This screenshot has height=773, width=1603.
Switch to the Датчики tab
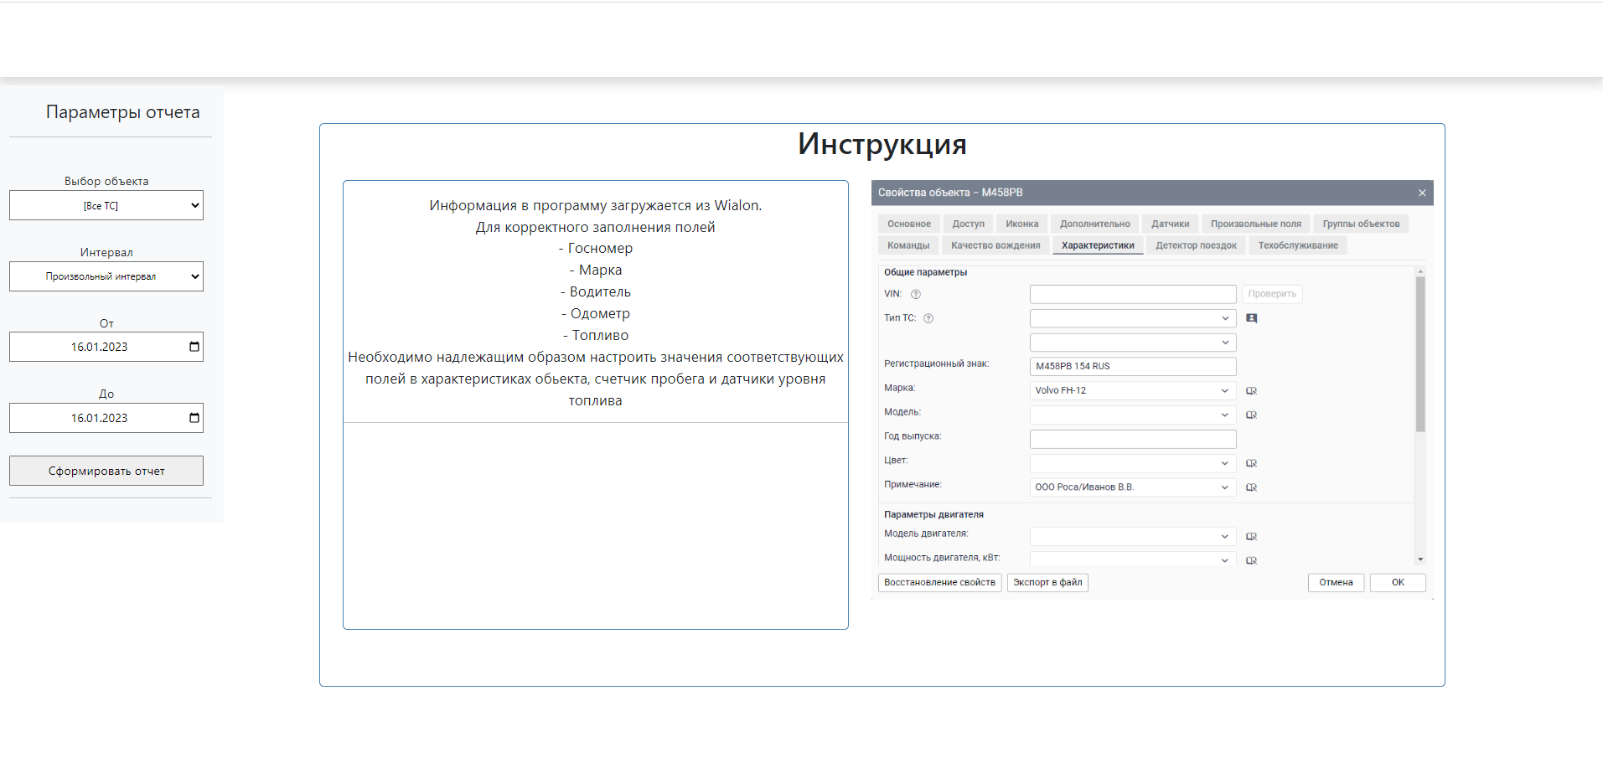tap(1170, 224)
